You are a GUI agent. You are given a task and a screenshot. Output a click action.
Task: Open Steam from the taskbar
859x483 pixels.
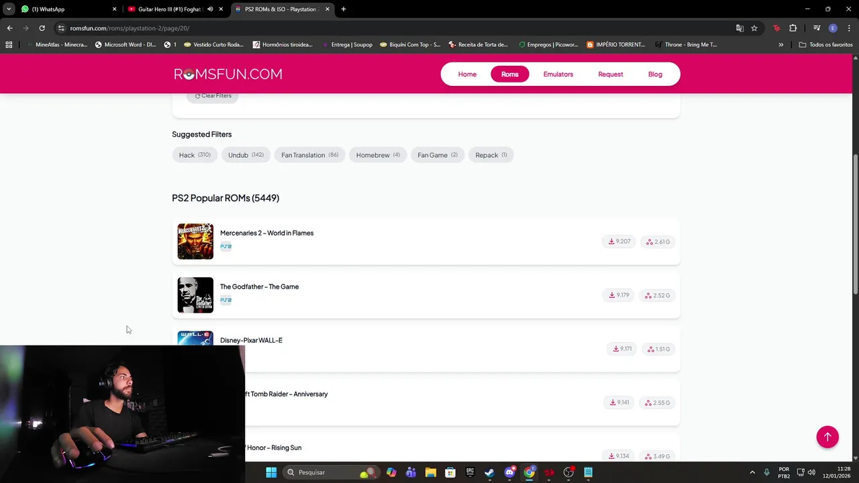[x=489, y=472]
